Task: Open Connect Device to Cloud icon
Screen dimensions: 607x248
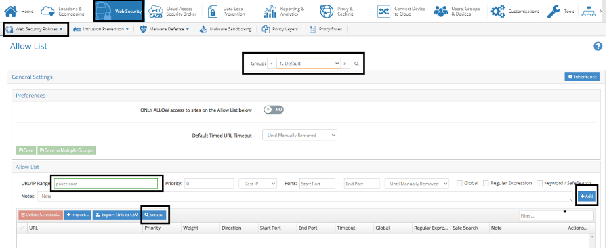Action: pos(383,12)
